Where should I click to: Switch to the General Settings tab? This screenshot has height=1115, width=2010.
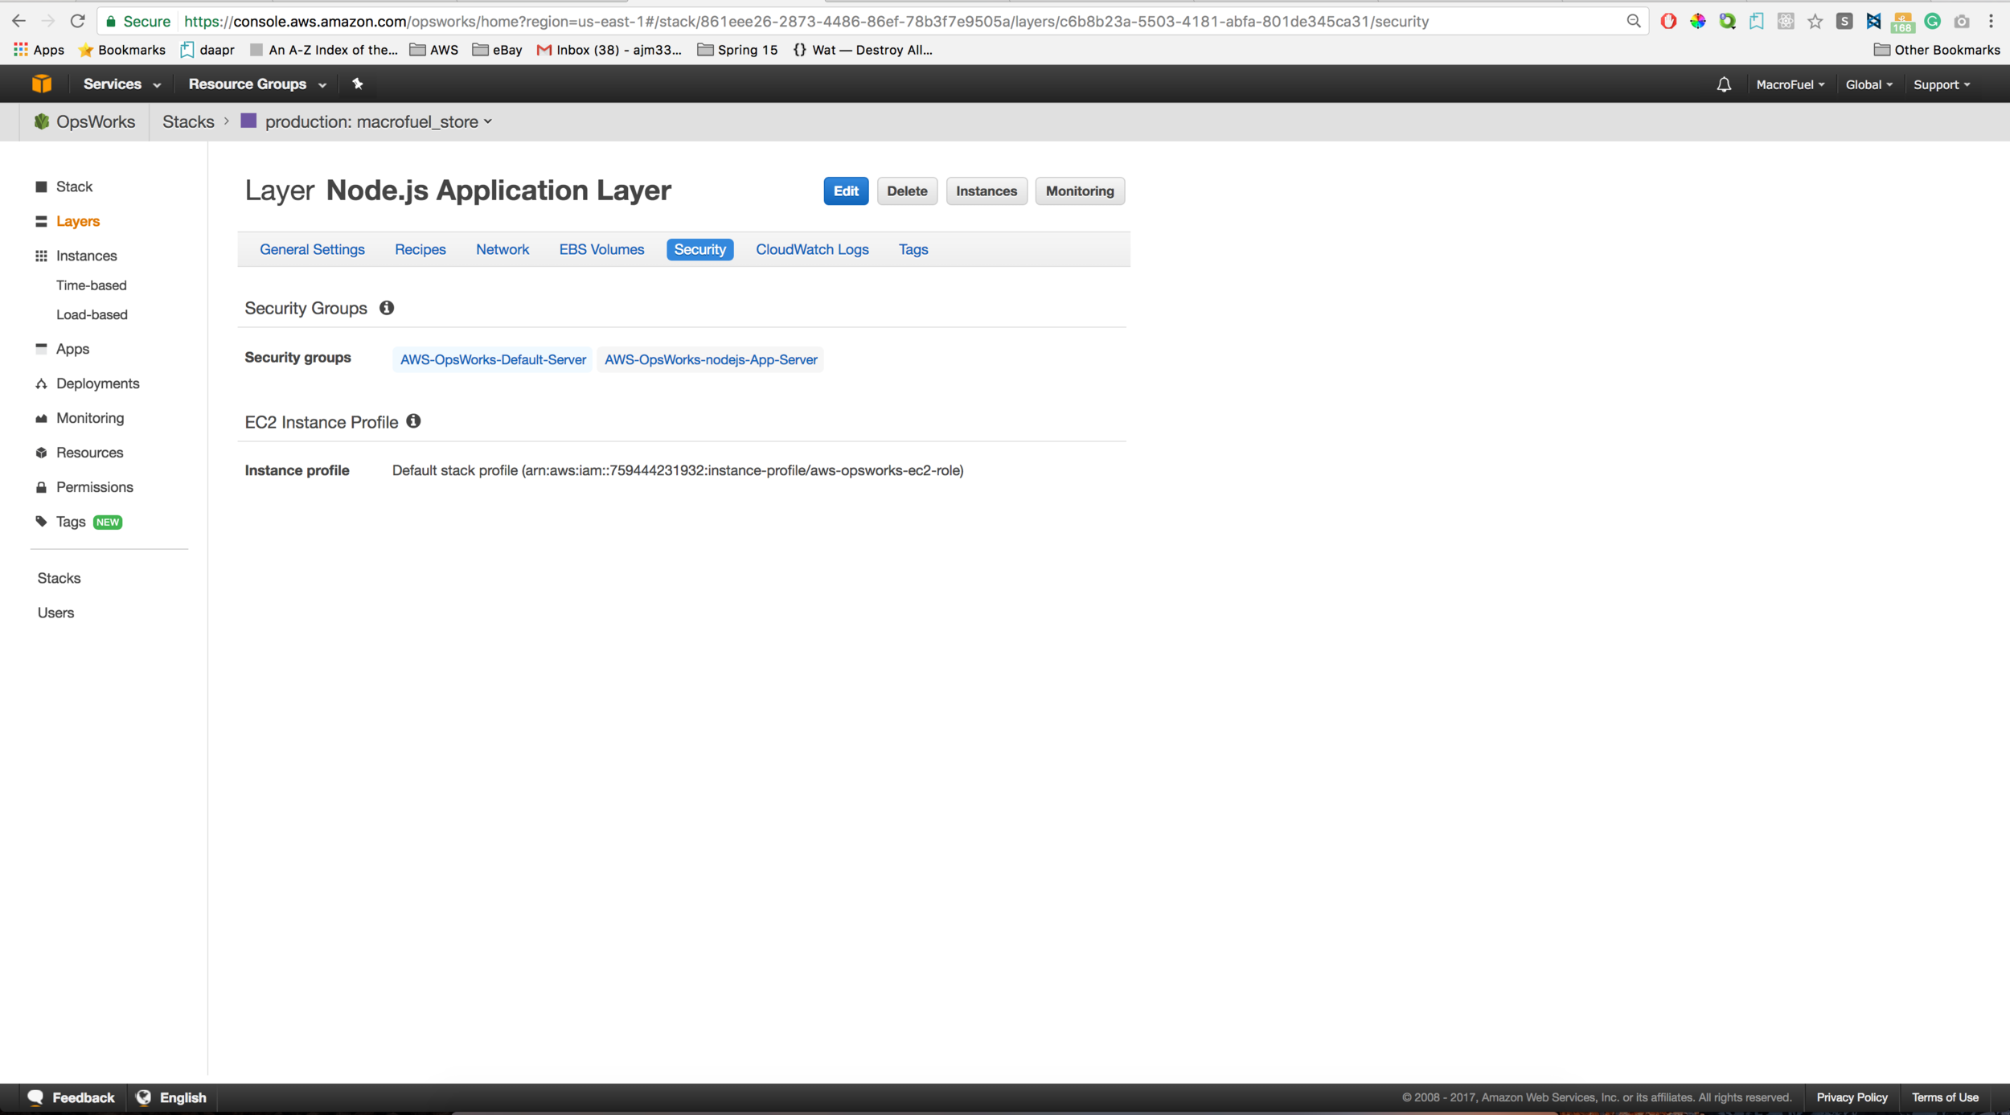click(312, 249)
